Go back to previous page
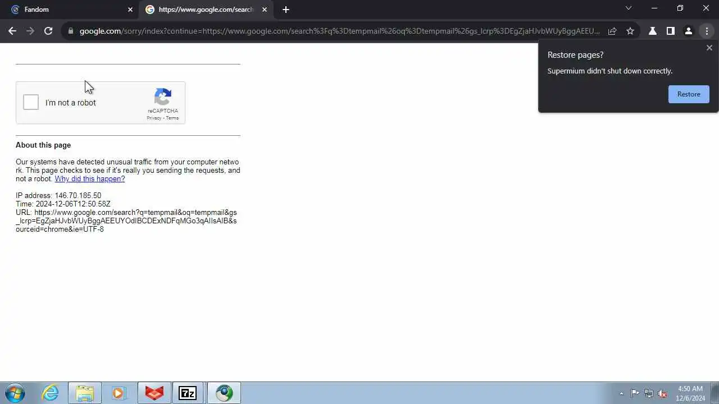 point(12,31)
